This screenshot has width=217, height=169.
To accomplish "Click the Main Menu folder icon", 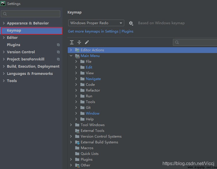I will point(77,56).
